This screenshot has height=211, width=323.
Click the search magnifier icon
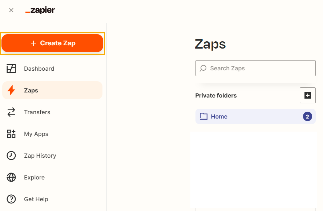pyautogui.click(x=203, y=68)
